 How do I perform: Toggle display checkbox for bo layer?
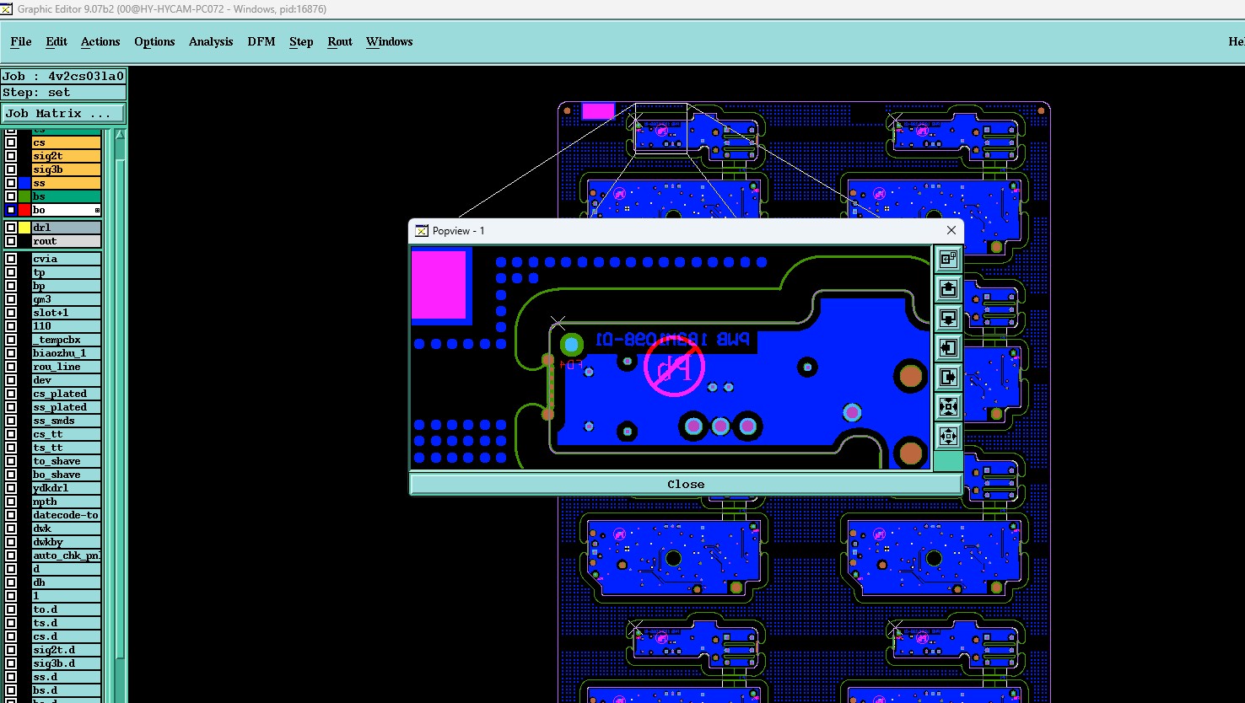[x=11, y=210]
